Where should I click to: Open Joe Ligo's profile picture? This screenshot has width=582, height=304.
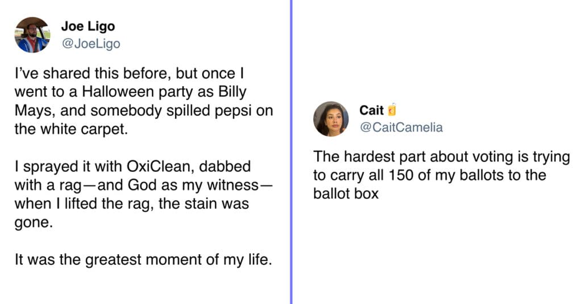click(32, 35)
